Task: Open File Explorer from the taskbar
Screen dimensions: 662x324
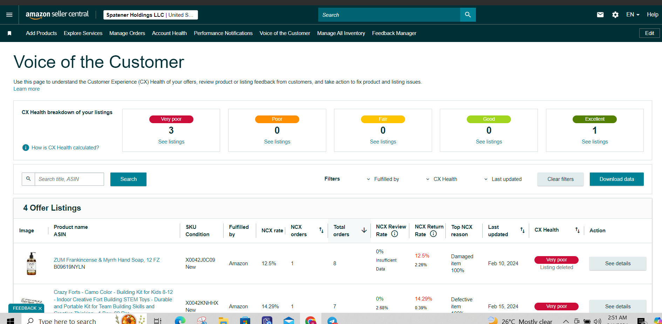Action: (x=223, y=321)
